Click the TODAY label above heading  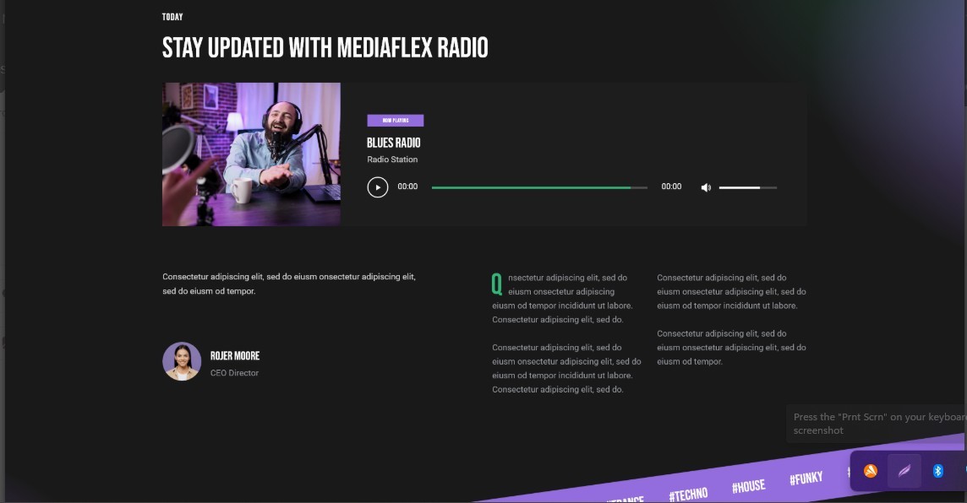(172, 17)
